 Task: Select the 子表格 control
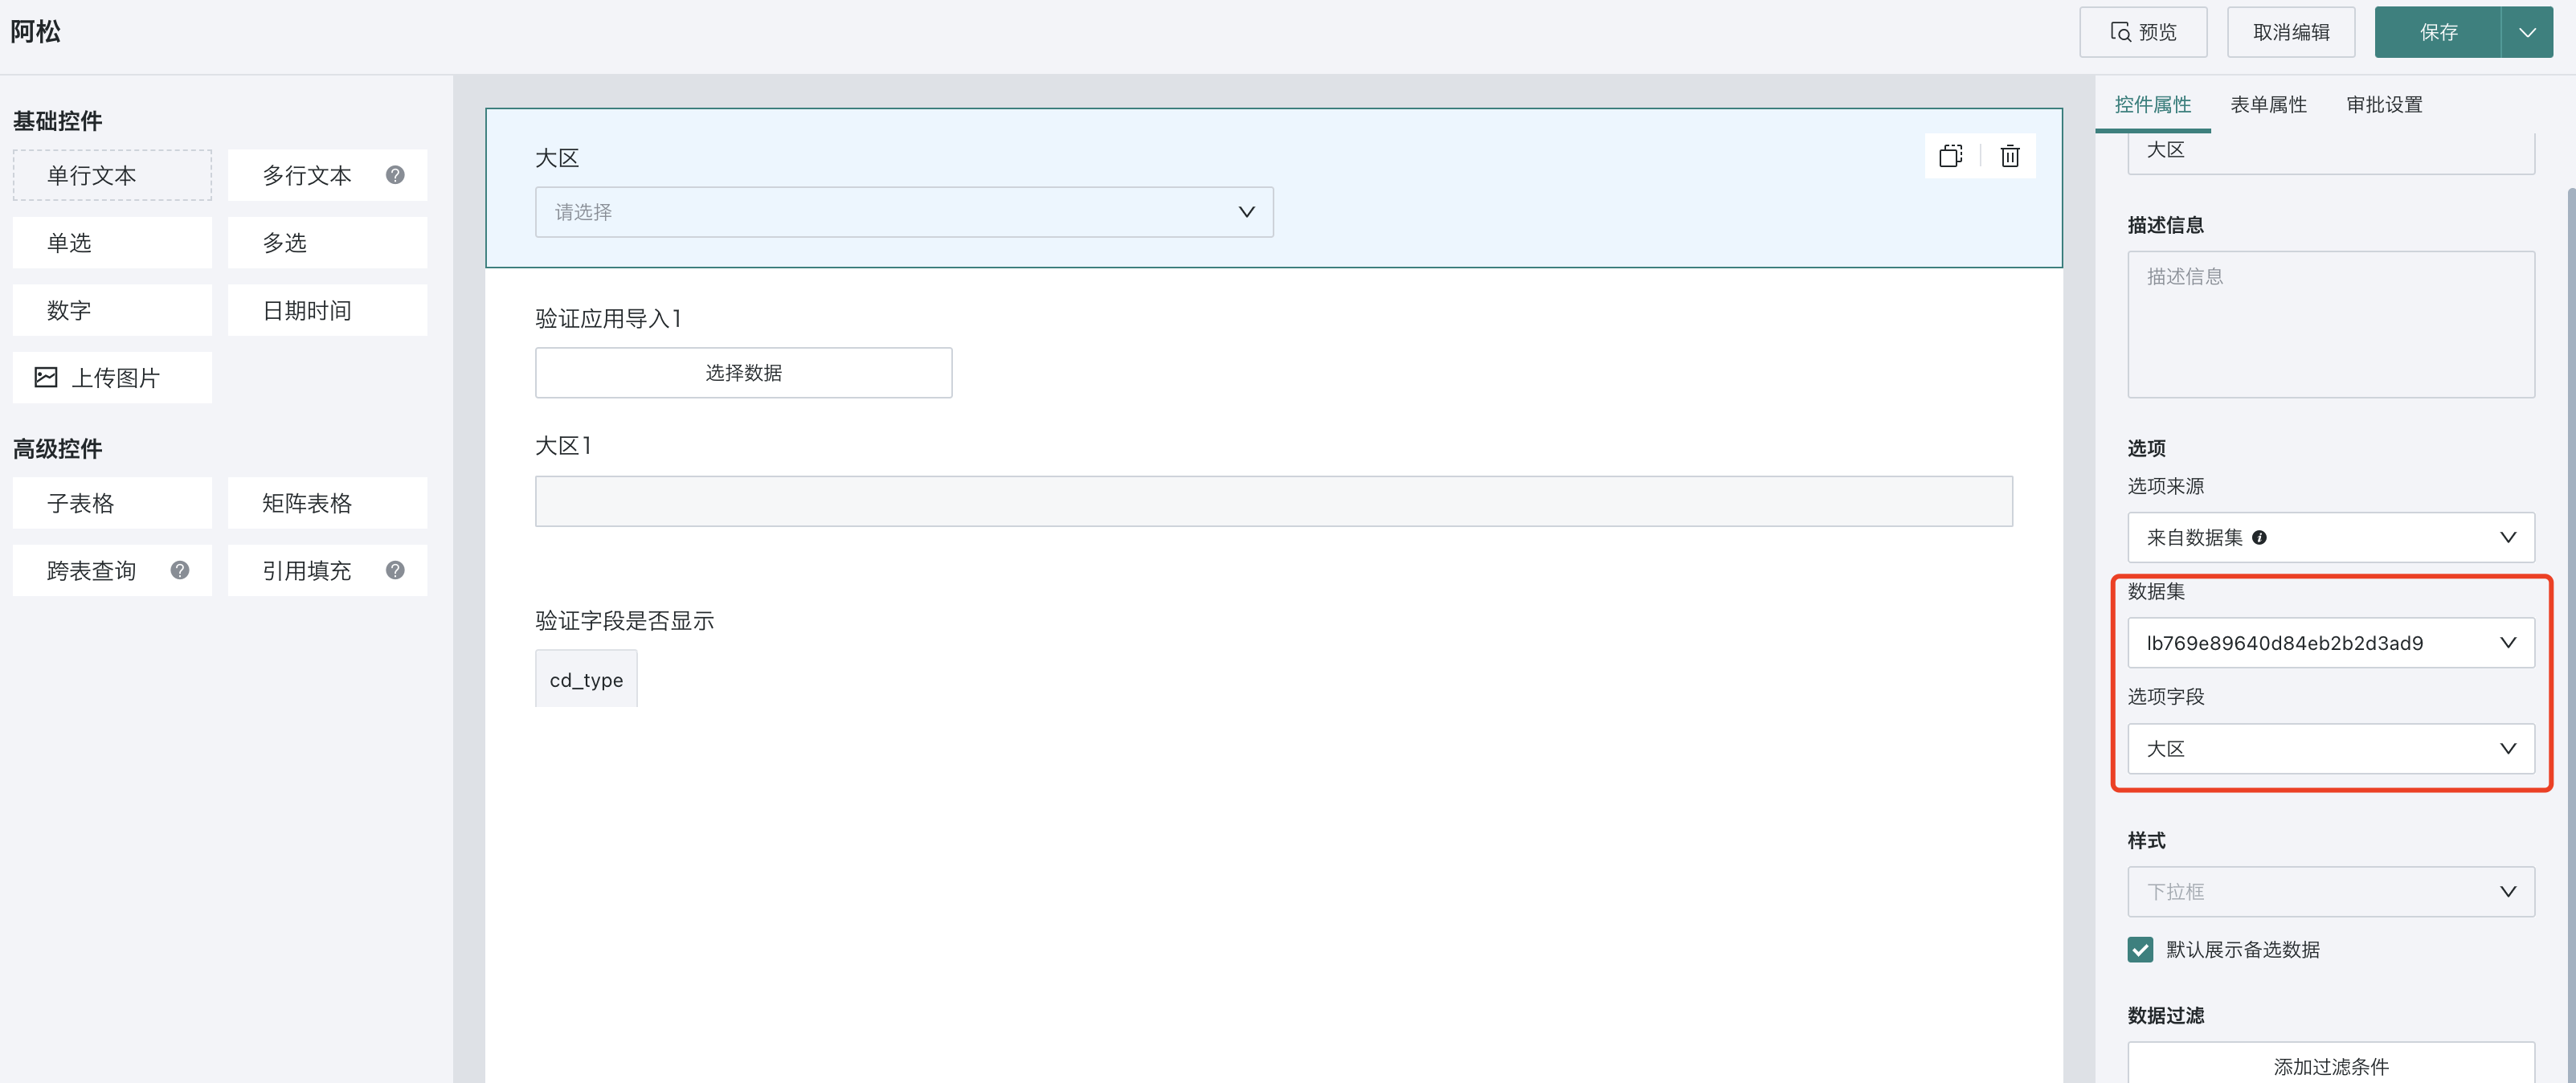[112, 503]
